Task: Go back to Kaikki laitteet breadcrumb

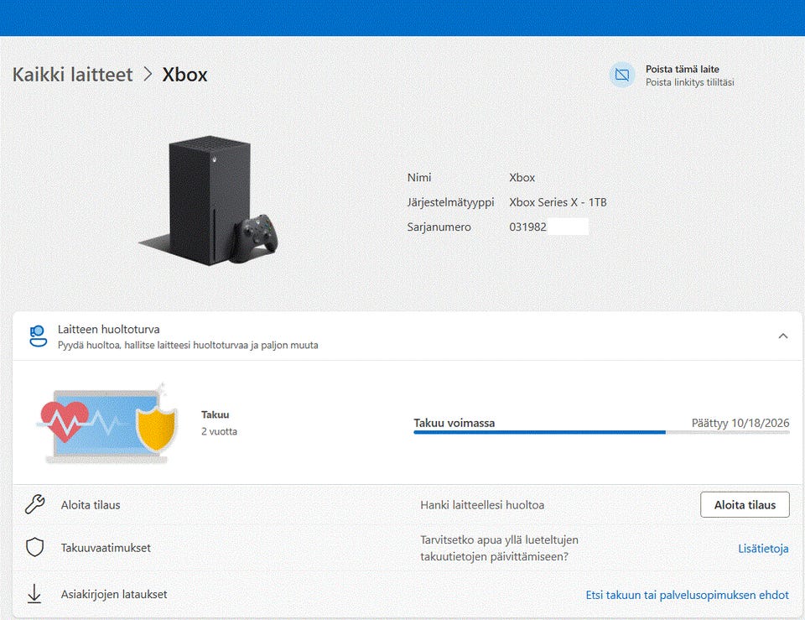Action: 72,75
